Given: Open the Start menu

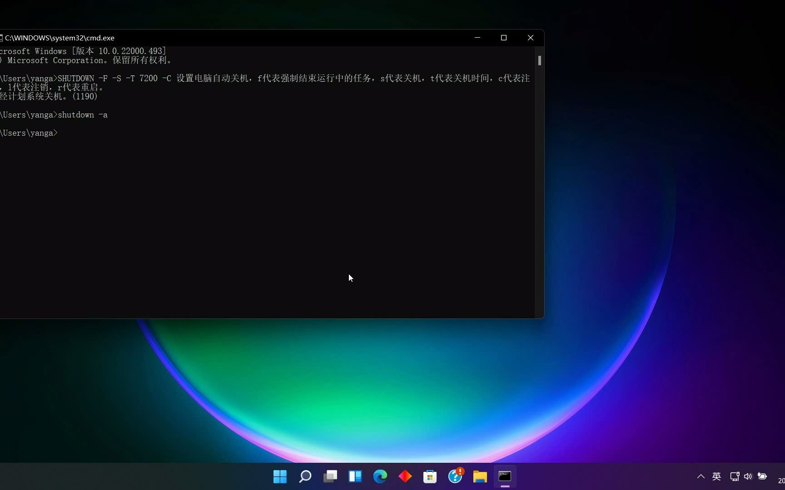Looking at the screenshot, I should [279, 476].
